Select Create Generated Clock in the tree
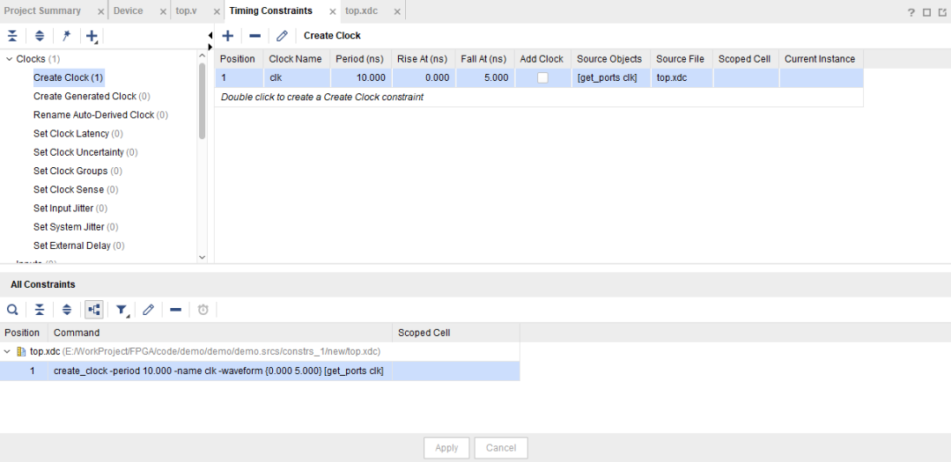Screen dimensions: 951x462 [x=92, y=97]
